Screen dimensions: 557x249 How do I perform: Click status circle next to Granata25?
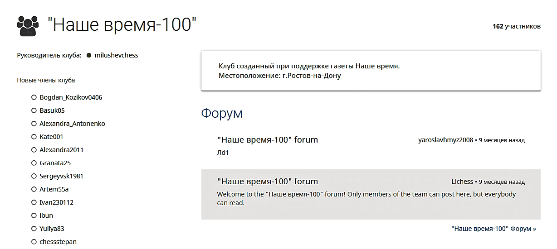(x=34, y=163)
